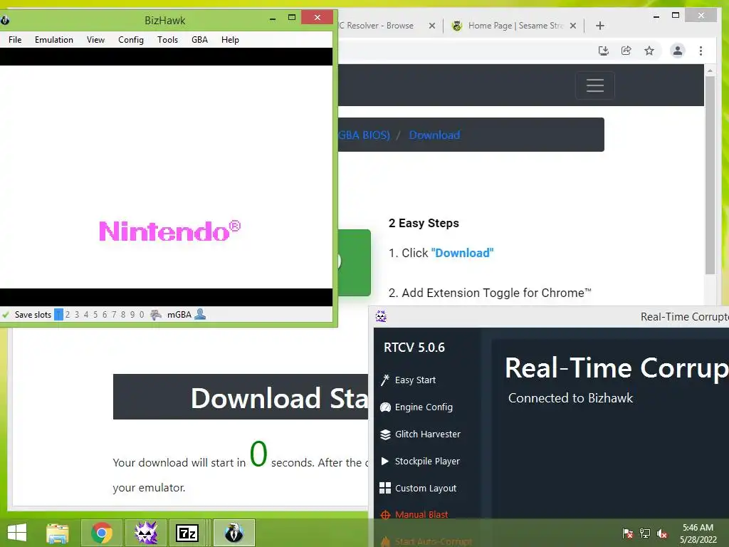The width and height of the screenshot is (729, 547).
Task: Click the Download breadcrumb link
Action: 435,135
